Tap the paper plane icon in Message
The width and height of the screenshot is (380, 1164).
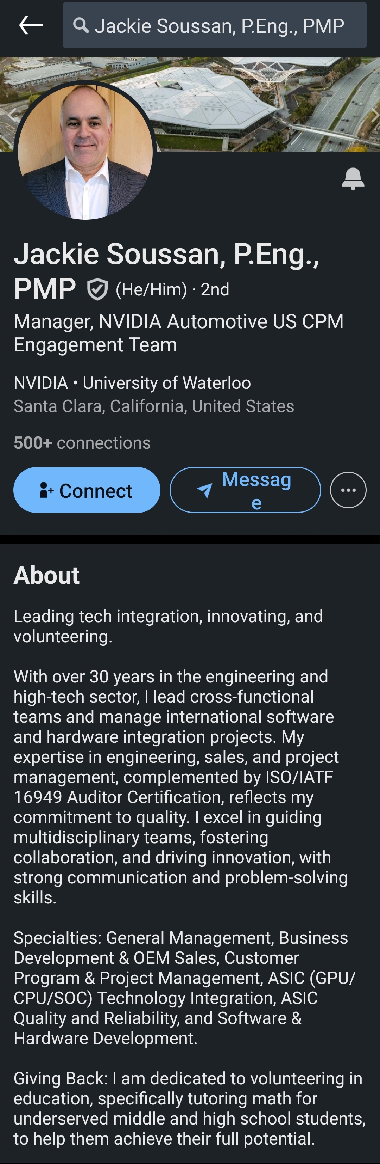click(205, 490)
